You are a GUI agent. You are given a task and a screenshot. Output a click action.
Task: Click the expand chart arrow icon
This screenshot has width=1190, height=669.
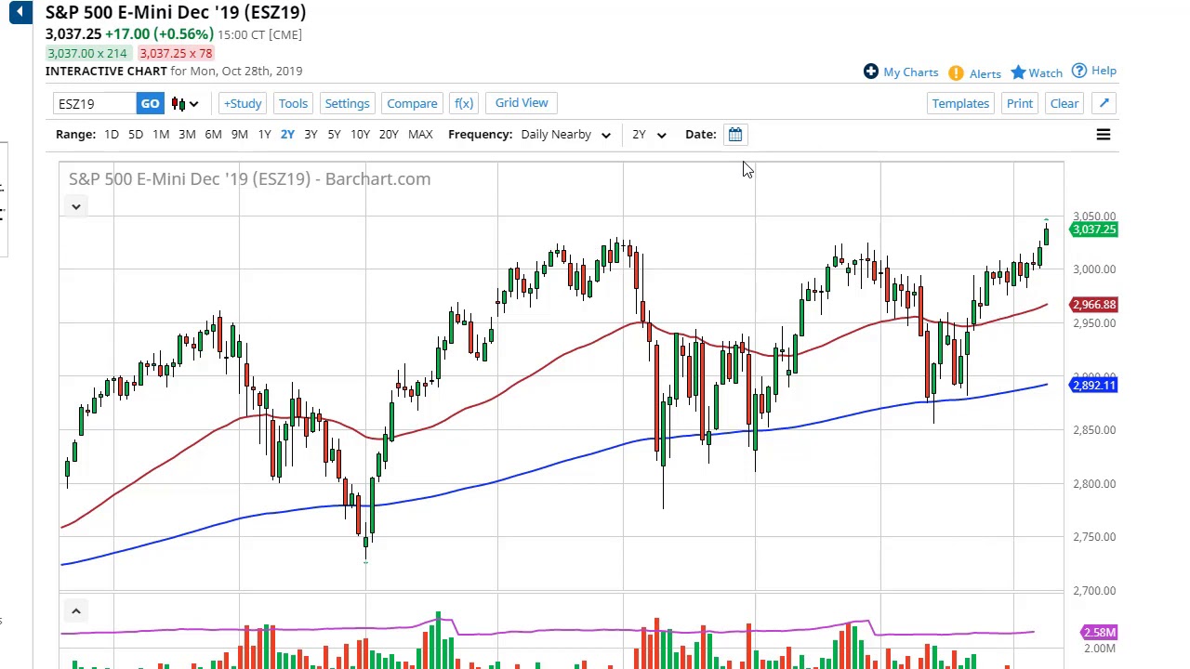(1104, 103)
